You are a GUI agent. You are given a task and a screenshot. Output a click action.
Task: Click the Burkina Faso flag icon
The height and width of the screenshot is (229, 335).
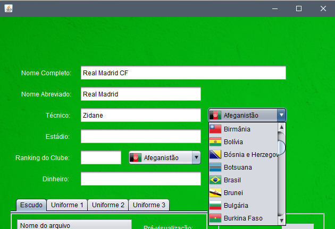tap(215, 218)
